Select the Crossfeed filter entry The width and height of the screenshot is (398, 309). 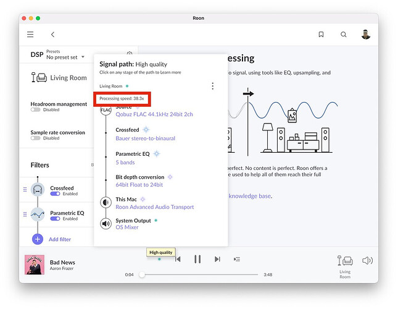point(62,188)
